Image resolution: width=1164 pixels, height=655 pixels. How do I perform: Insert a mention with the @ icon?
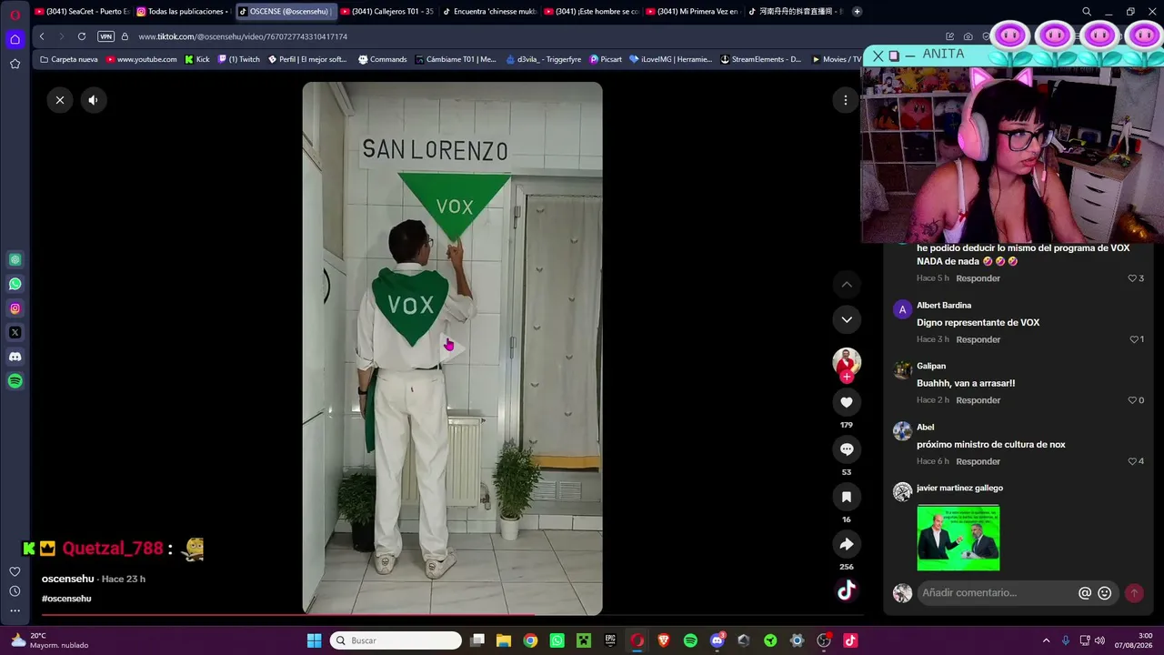click(1085, 593)
